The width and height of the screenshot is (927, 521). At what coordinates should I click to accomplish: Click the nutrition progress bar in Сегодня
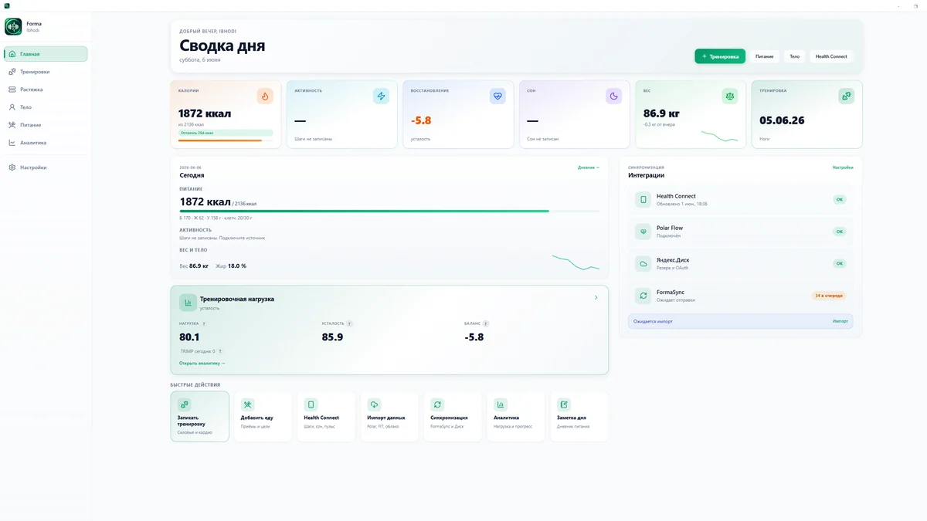[x=389, y=211]
